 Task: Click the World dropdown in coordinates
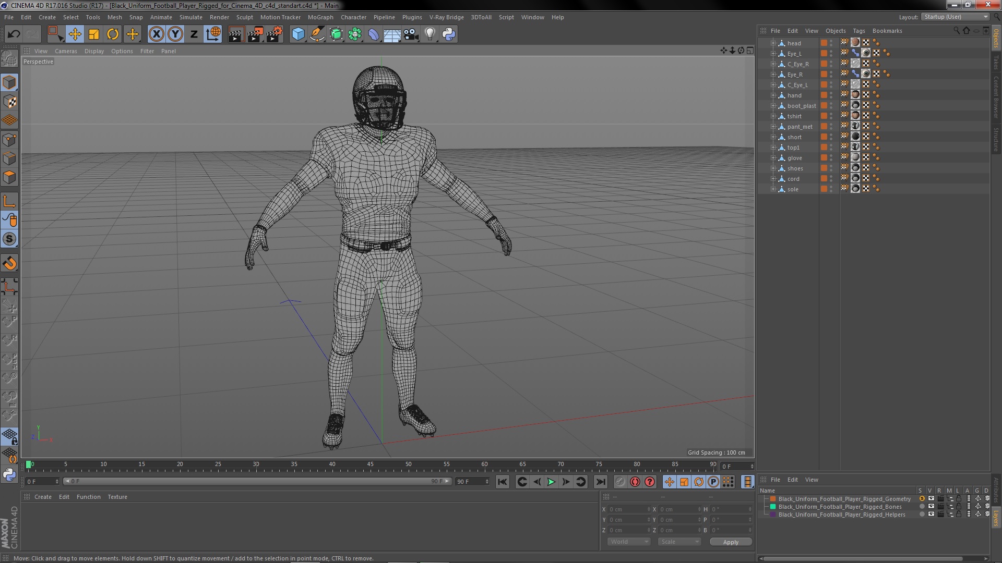[x=628, y=542]
